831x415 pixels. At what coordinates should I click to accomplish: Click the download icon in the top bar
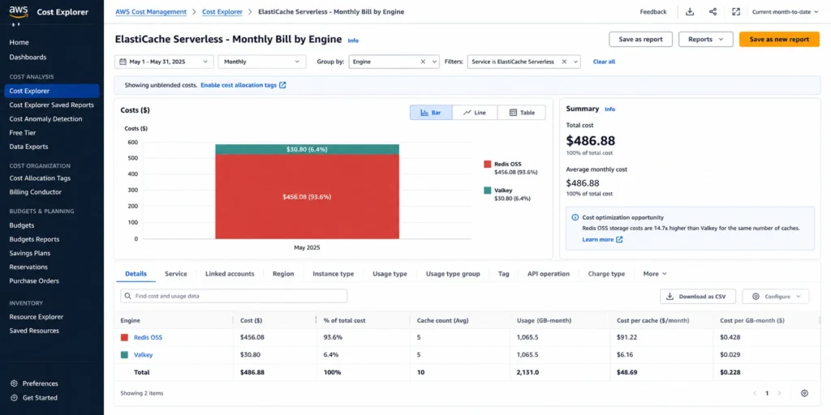pyautogui.click(x=690, y=11)
